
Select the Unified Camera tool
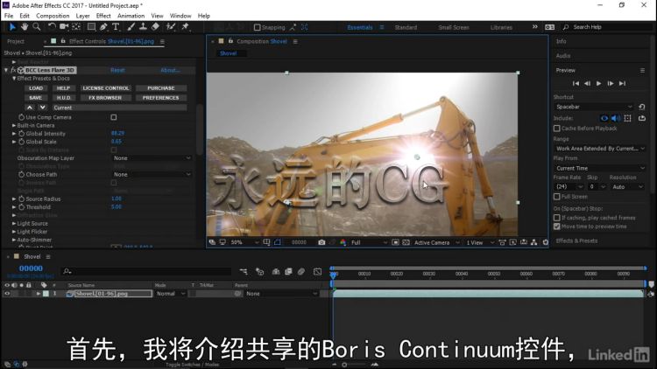(x=64, y=27)
